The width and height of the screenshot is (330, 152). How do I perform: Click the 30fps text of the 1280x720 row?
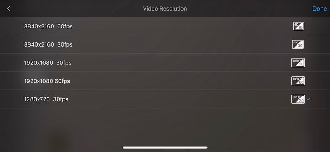point(61,99)
